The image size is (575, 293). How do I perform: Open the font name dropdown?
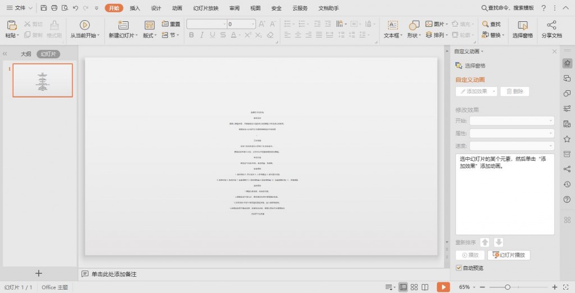[225, 24]
